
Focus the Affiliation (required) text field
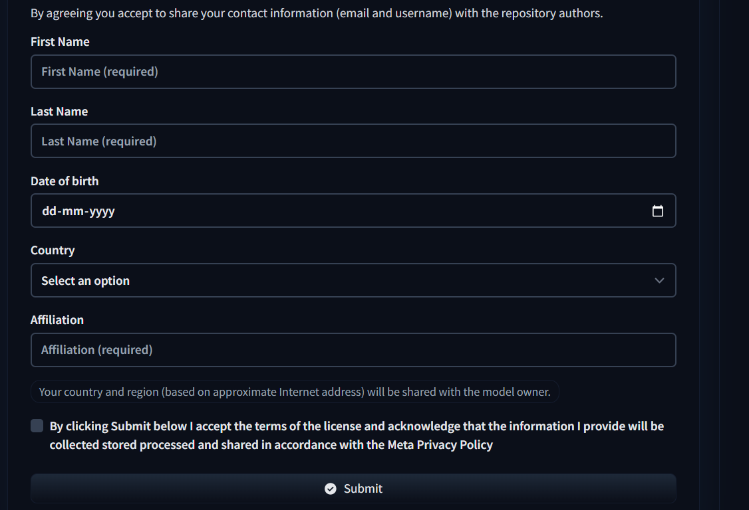tap(353, 350)
